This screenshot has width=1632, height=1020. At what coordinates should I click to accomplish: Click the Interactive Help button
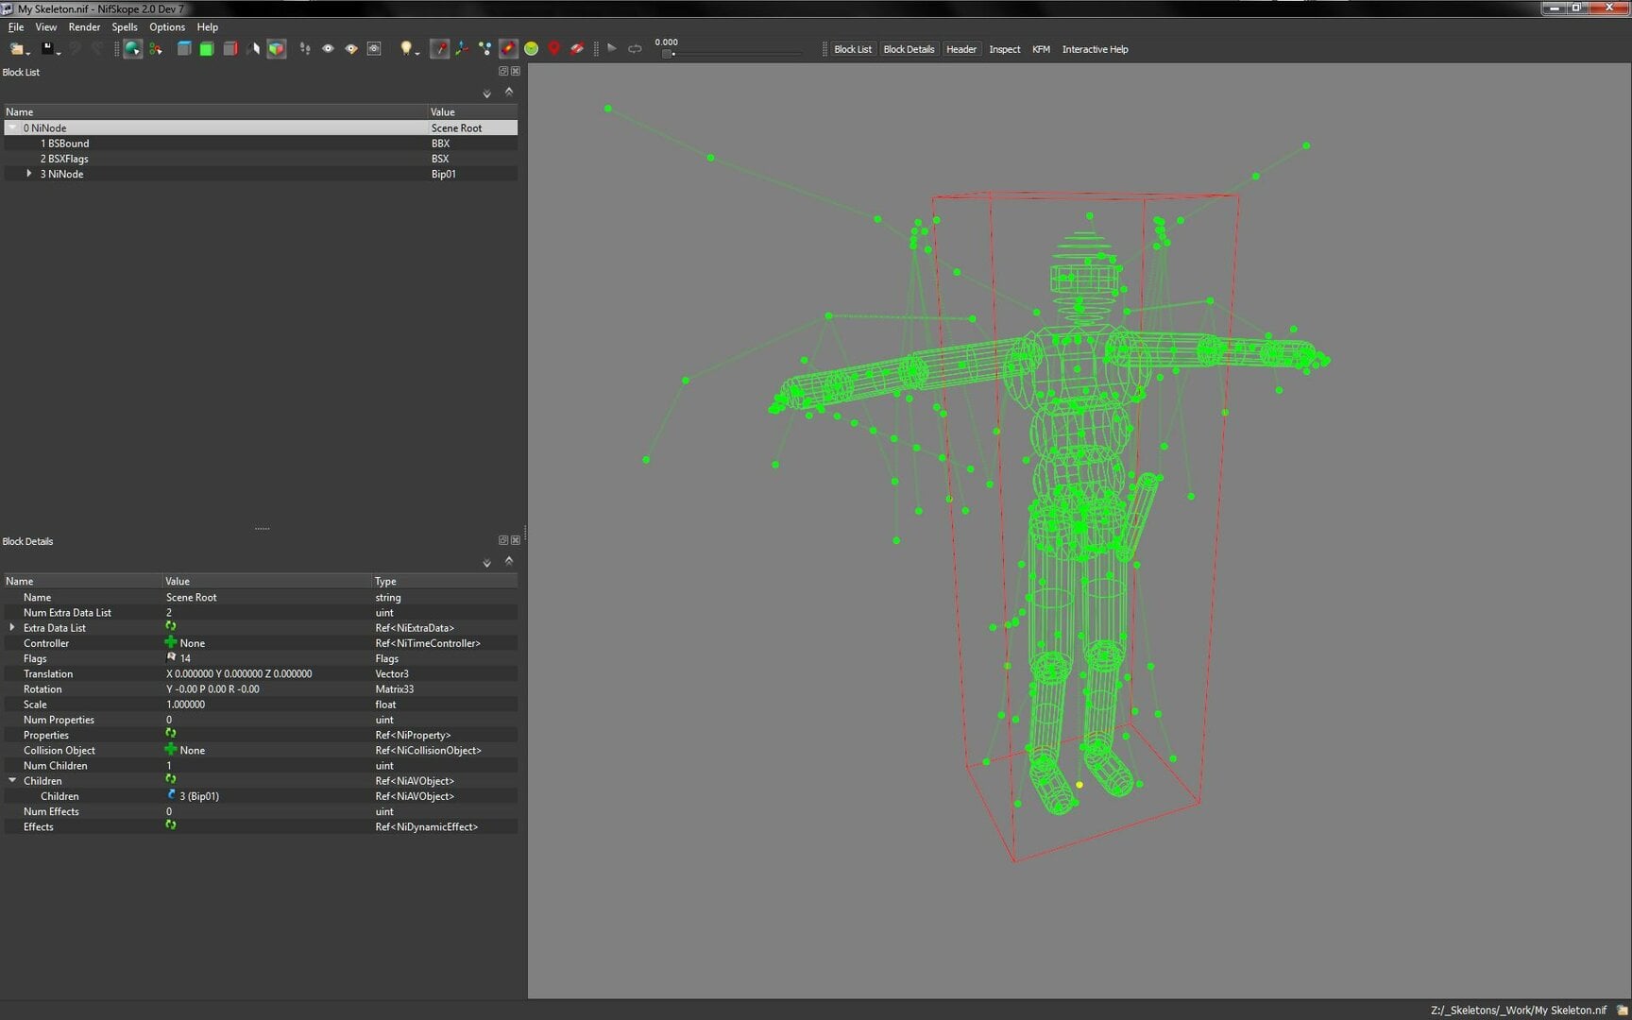tap(1095, 49)
